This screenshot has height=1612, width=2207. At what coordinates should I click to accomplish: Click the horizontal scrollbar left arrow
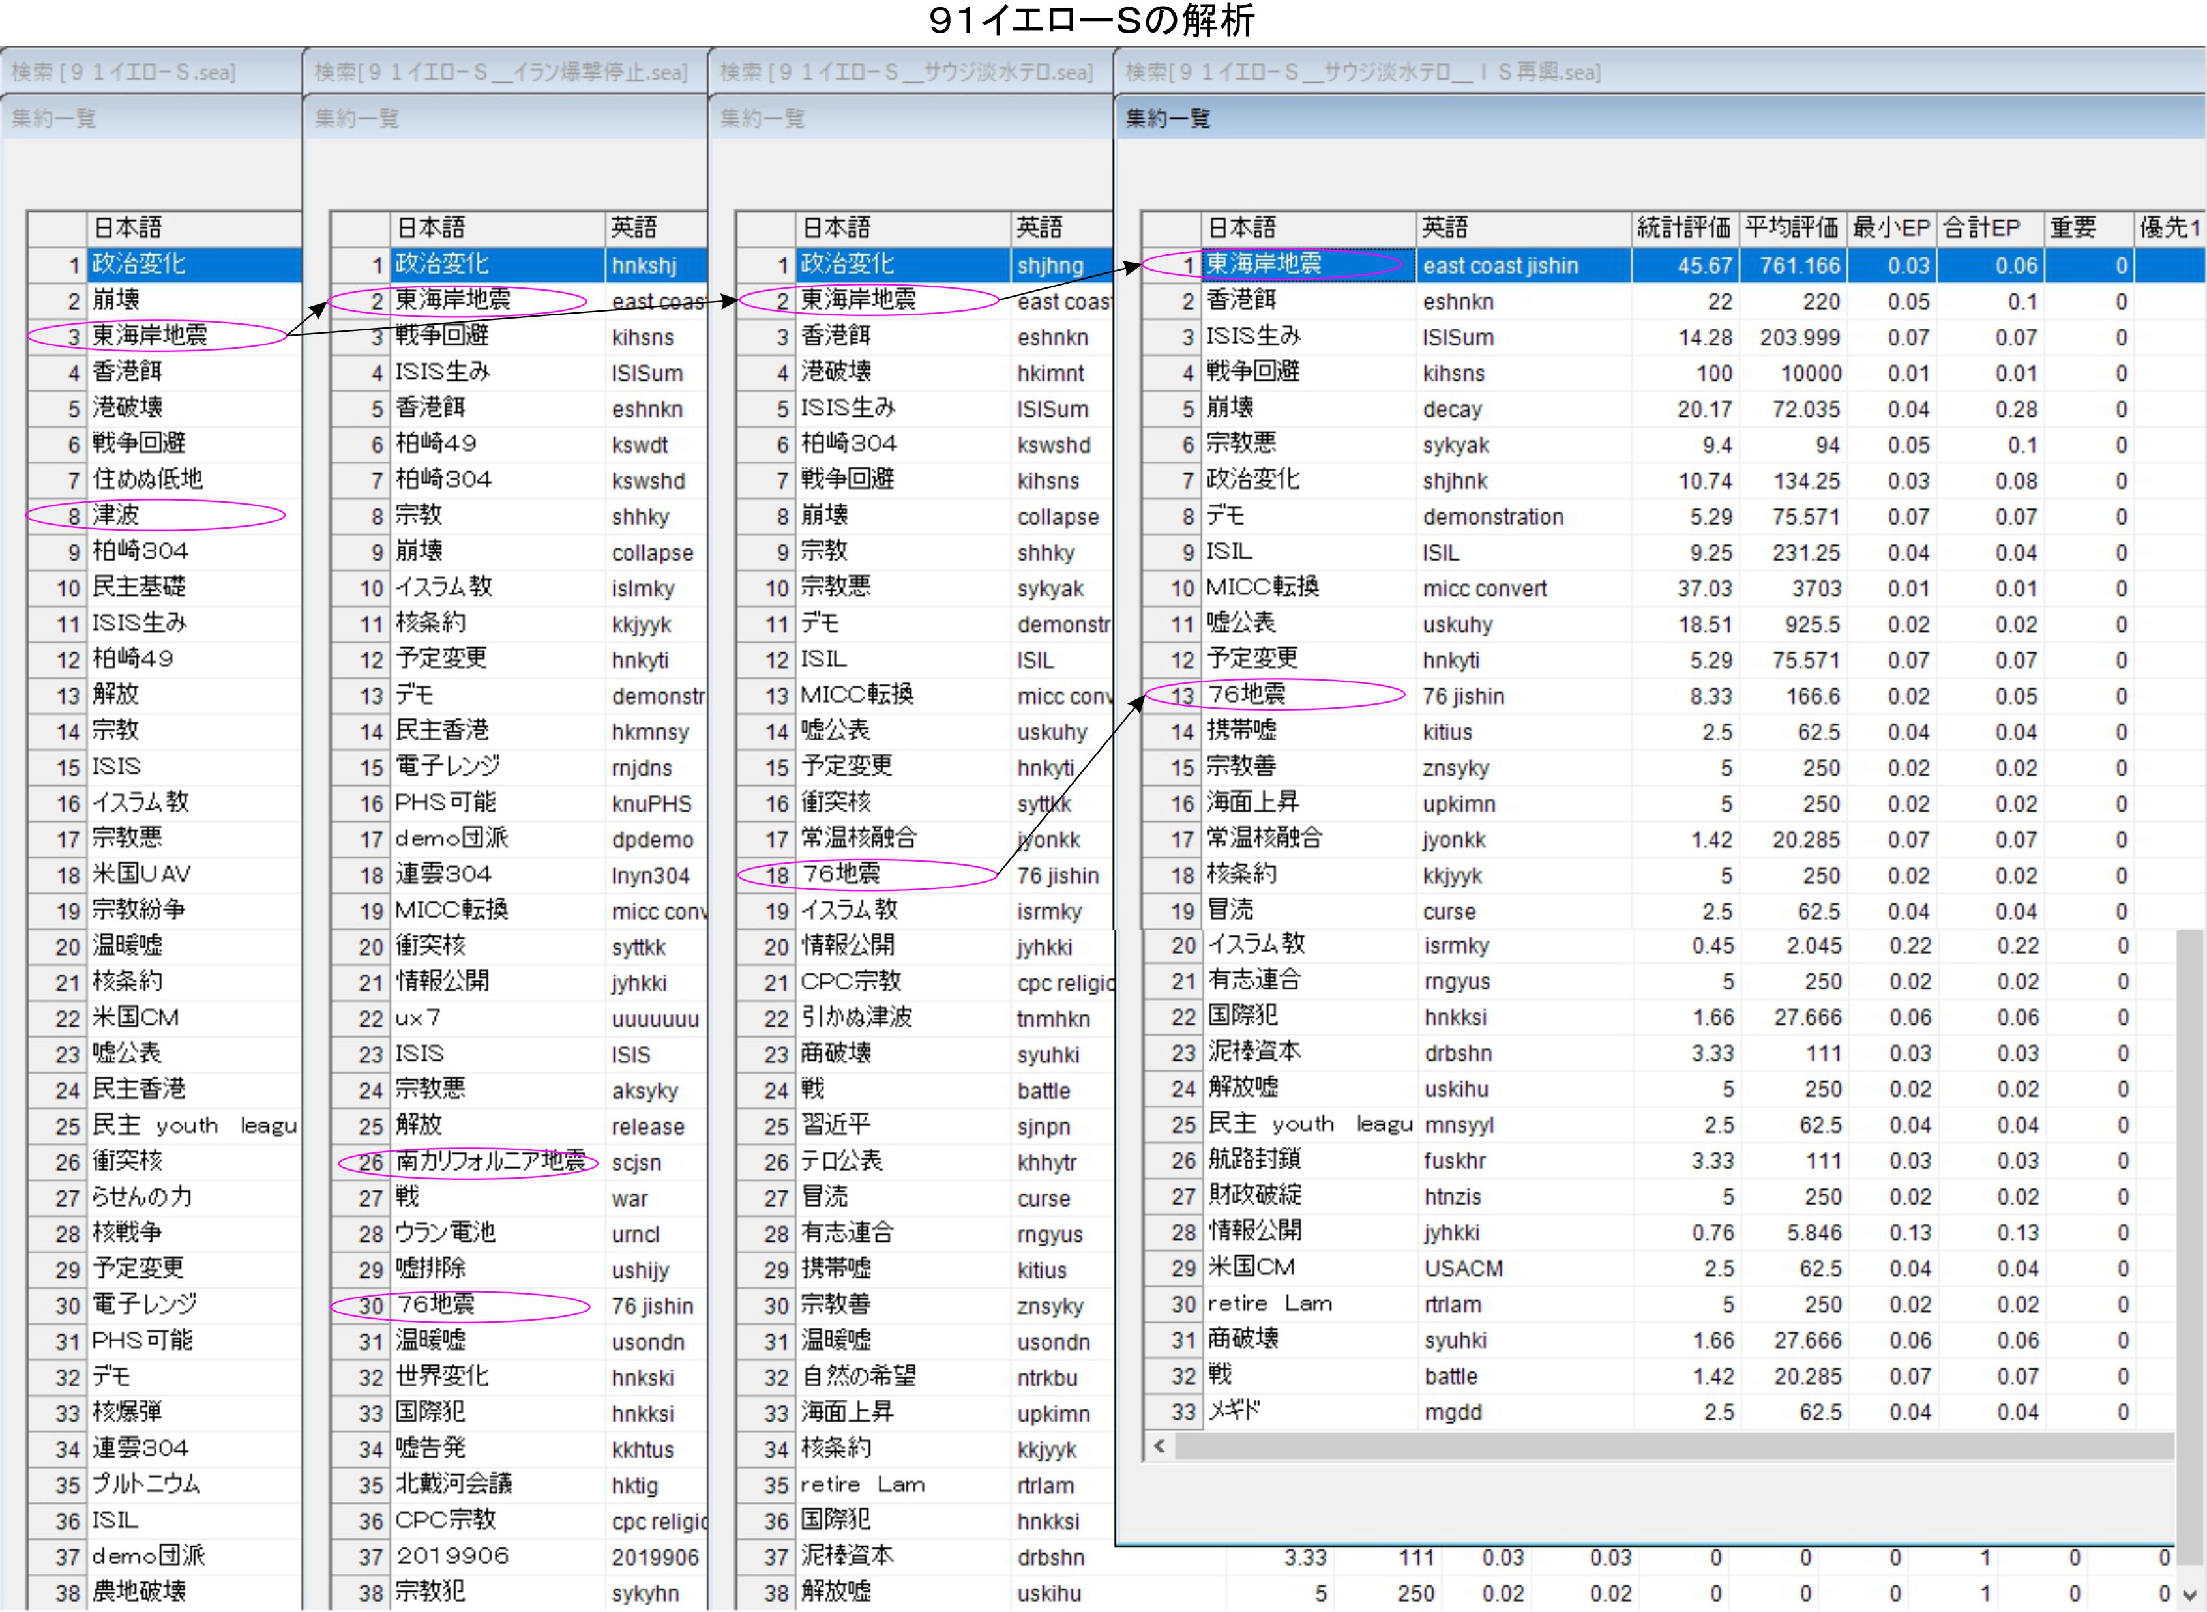pyautogui.click(x=1160, y=1446)
